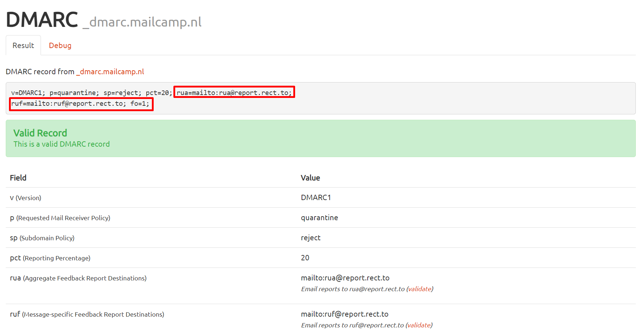This screenshot has width=643, height=336.
Task: Click the Value column header
Action: click(311, 178)
